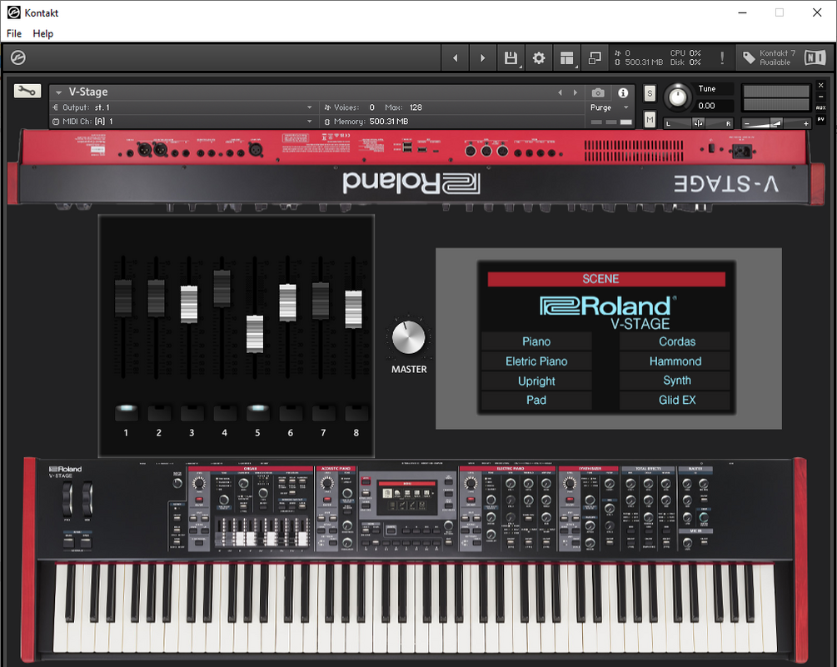Click fader 3 slider handle
837x667 pixels.
(189, 304)
